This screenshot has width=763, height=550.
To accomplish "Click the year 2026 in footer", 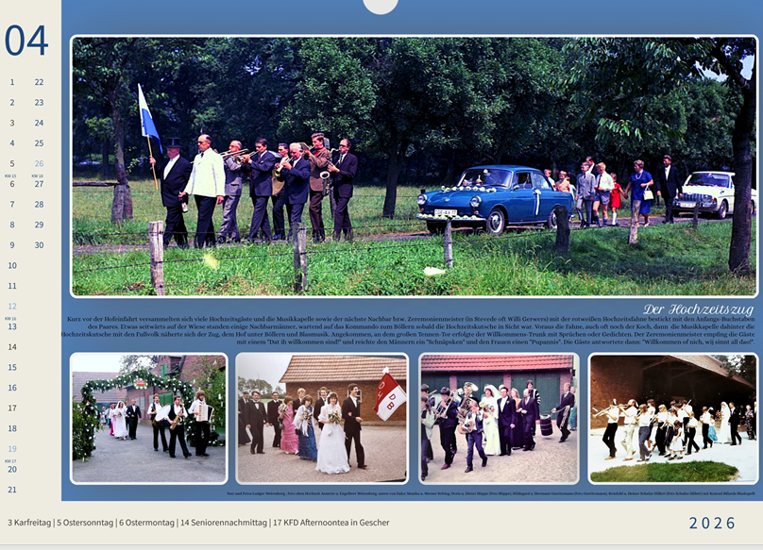I will (x=712, y=524).
